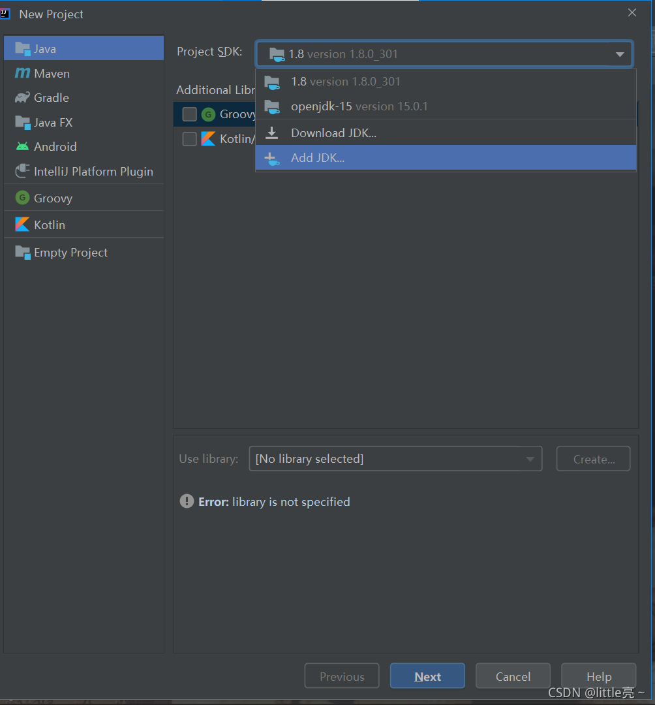Click the Previous button
Screen dimensions: 655x705
point(342,676)
